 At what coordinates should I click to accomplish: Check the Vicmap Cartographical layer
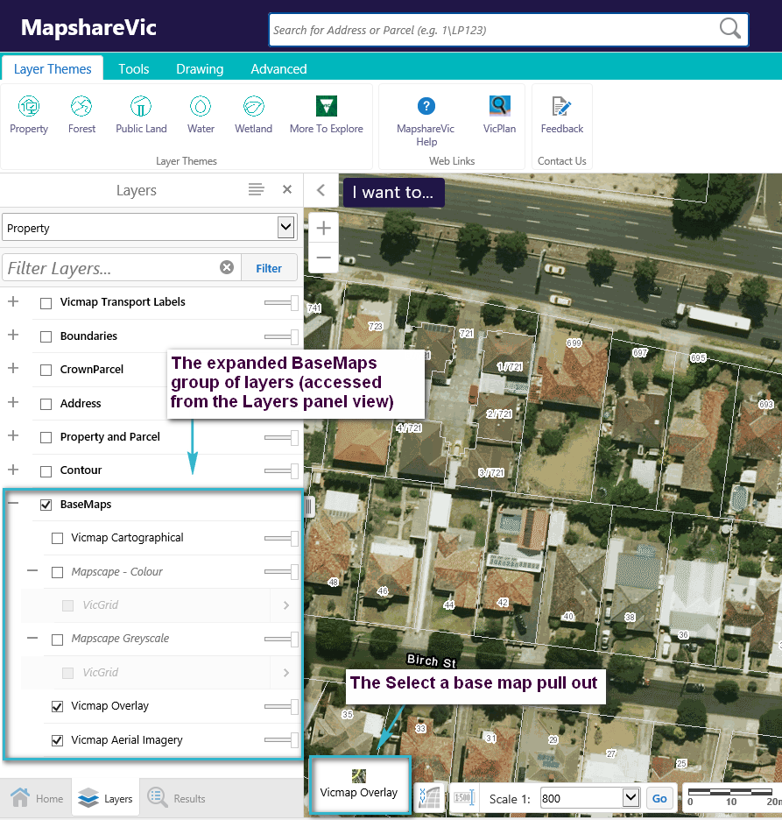(58, 538)
